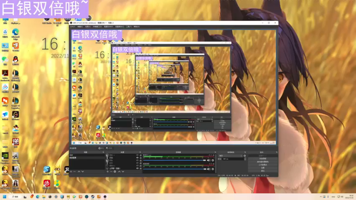Viewport: 356px width, 200px height.
Task: Adjust the transition duration stepper arrows
Action: pyautogui.click(x=245, y=159)
